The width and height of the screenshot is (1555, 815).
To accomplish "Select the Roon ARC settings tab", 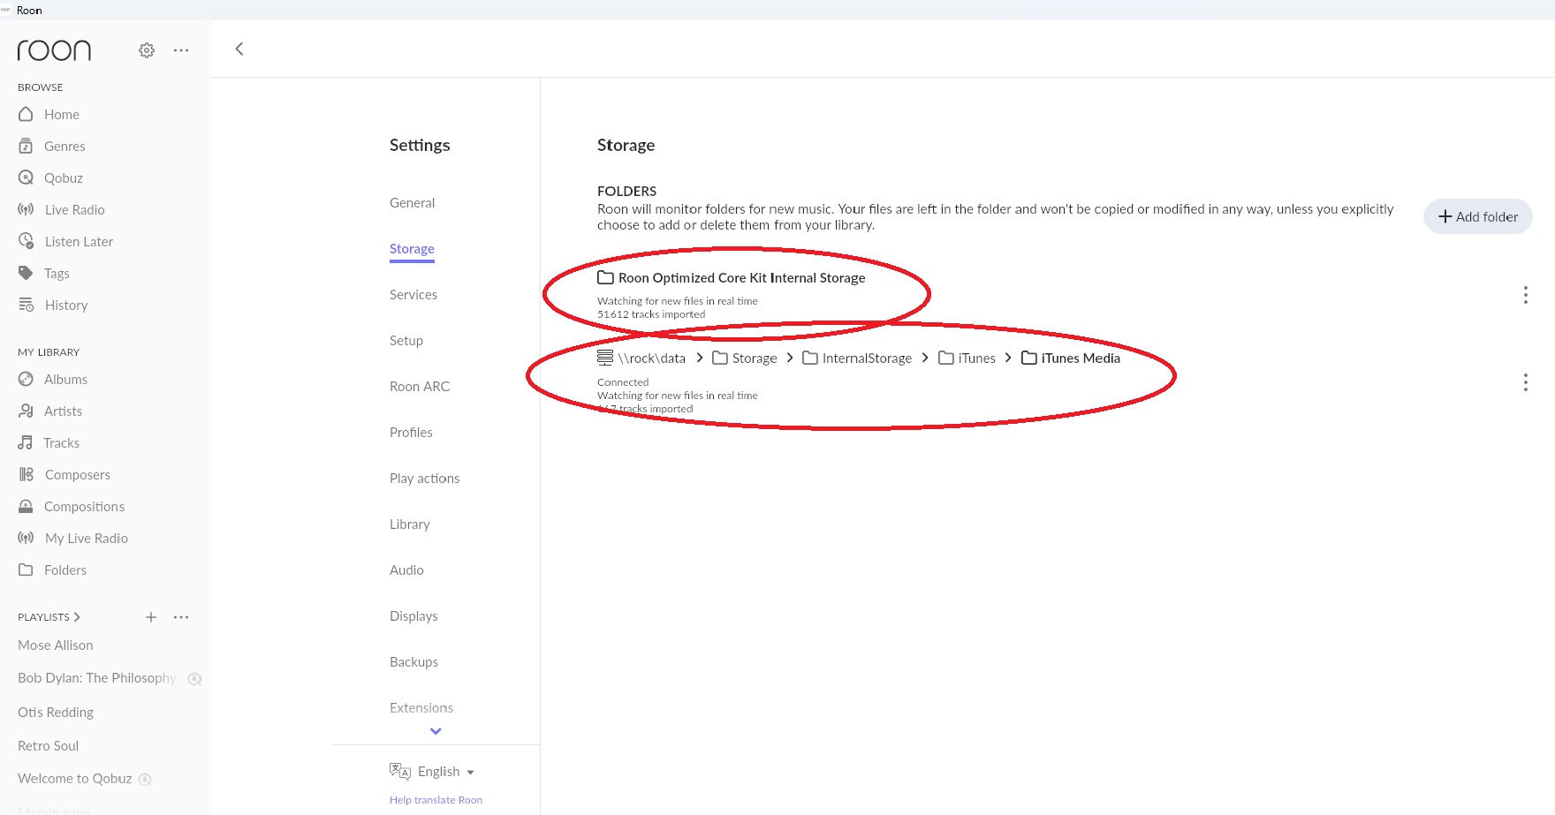I will (x=420, y=386).
